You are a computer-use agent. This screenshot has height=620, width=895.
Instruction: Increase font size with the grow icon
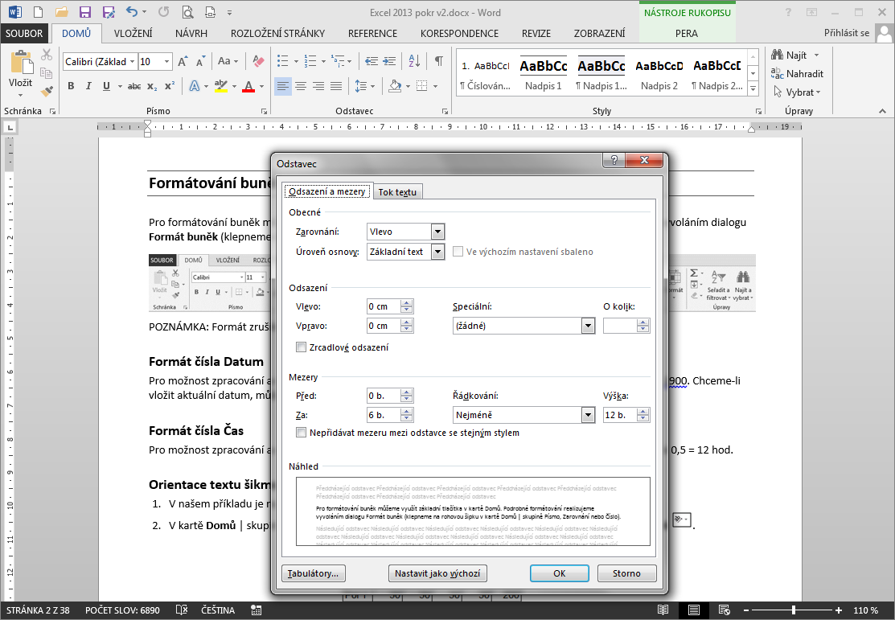(x=183, y=61)
